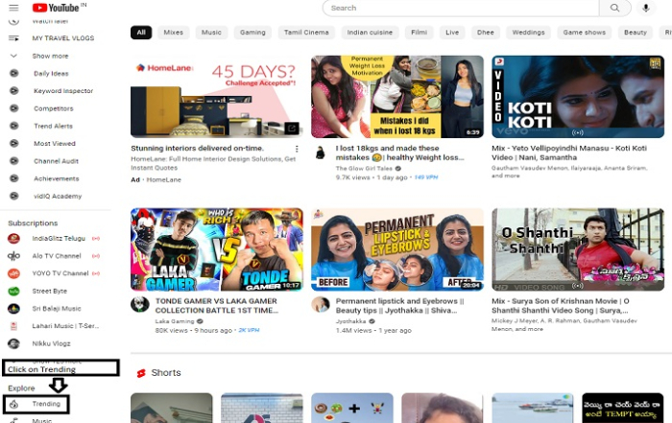The width and height of the screenshot is (672, 423).
Task: Focus the Search input field
Action: click(461, 8)
